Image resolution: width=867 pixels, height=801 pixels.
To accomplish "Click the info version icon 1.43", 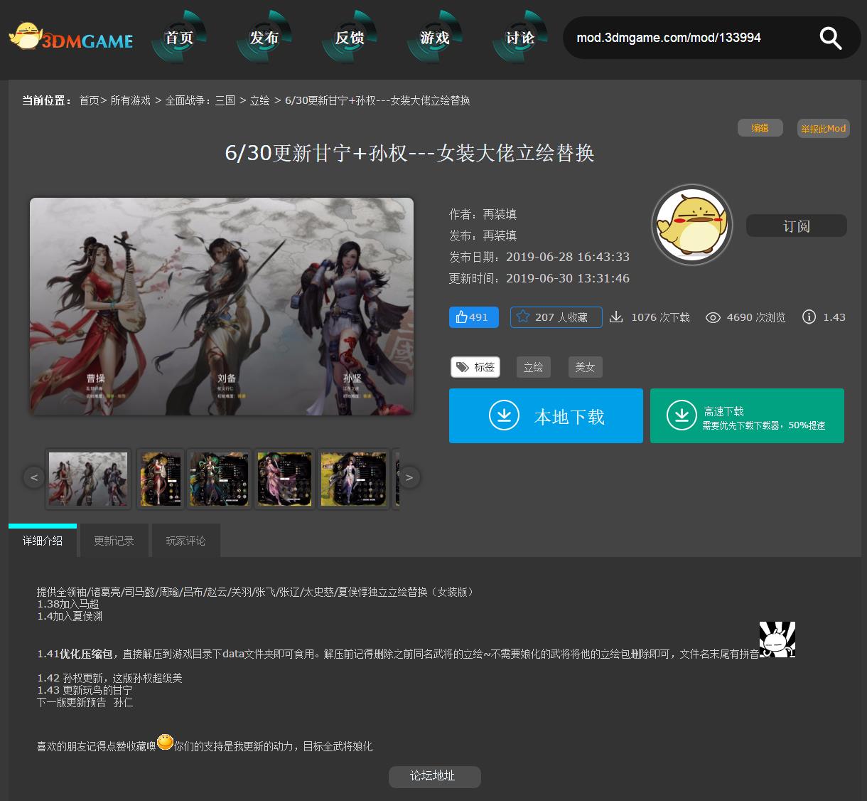I will pos(809,317).
